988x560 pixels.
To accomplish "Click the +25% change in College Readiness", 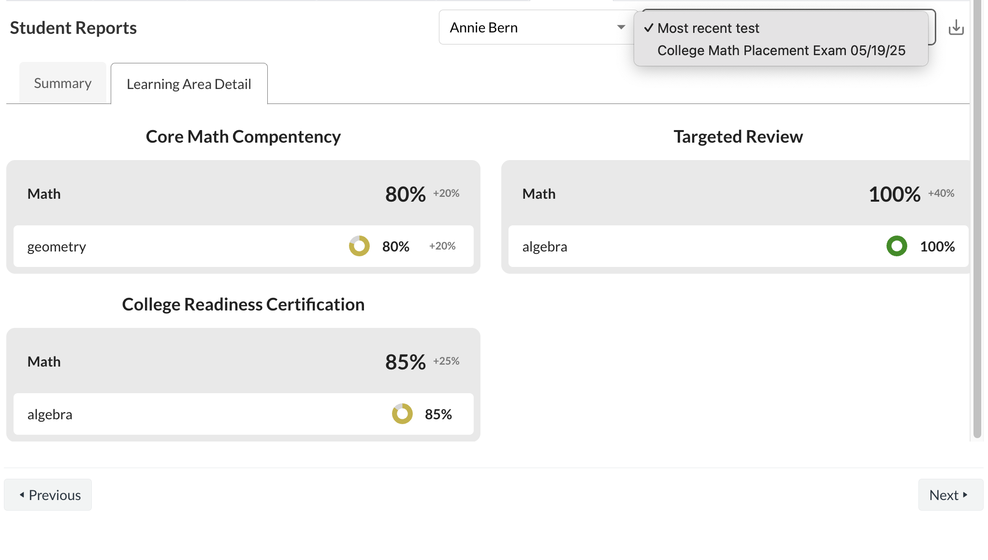I will [x=446, y=361].
